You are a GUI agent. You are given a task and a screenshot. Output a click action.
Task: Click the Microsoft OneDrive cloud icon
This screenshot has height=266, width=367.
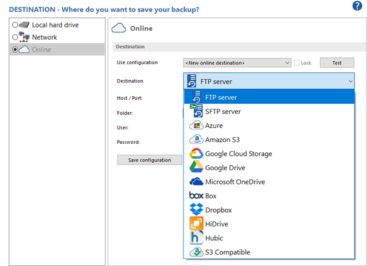(x=196, y=182)
